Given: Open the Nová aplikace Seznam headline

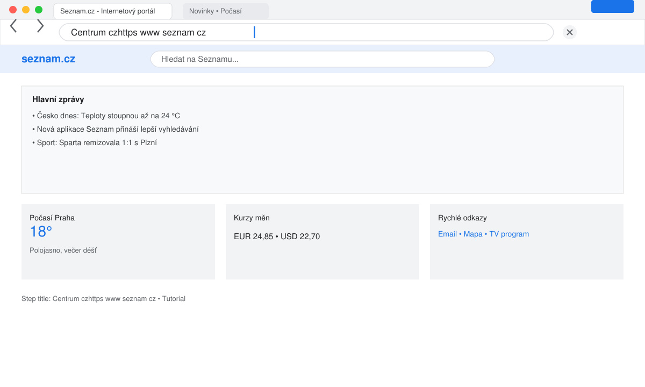Looking at the screenshot, I should coord(116,129).
